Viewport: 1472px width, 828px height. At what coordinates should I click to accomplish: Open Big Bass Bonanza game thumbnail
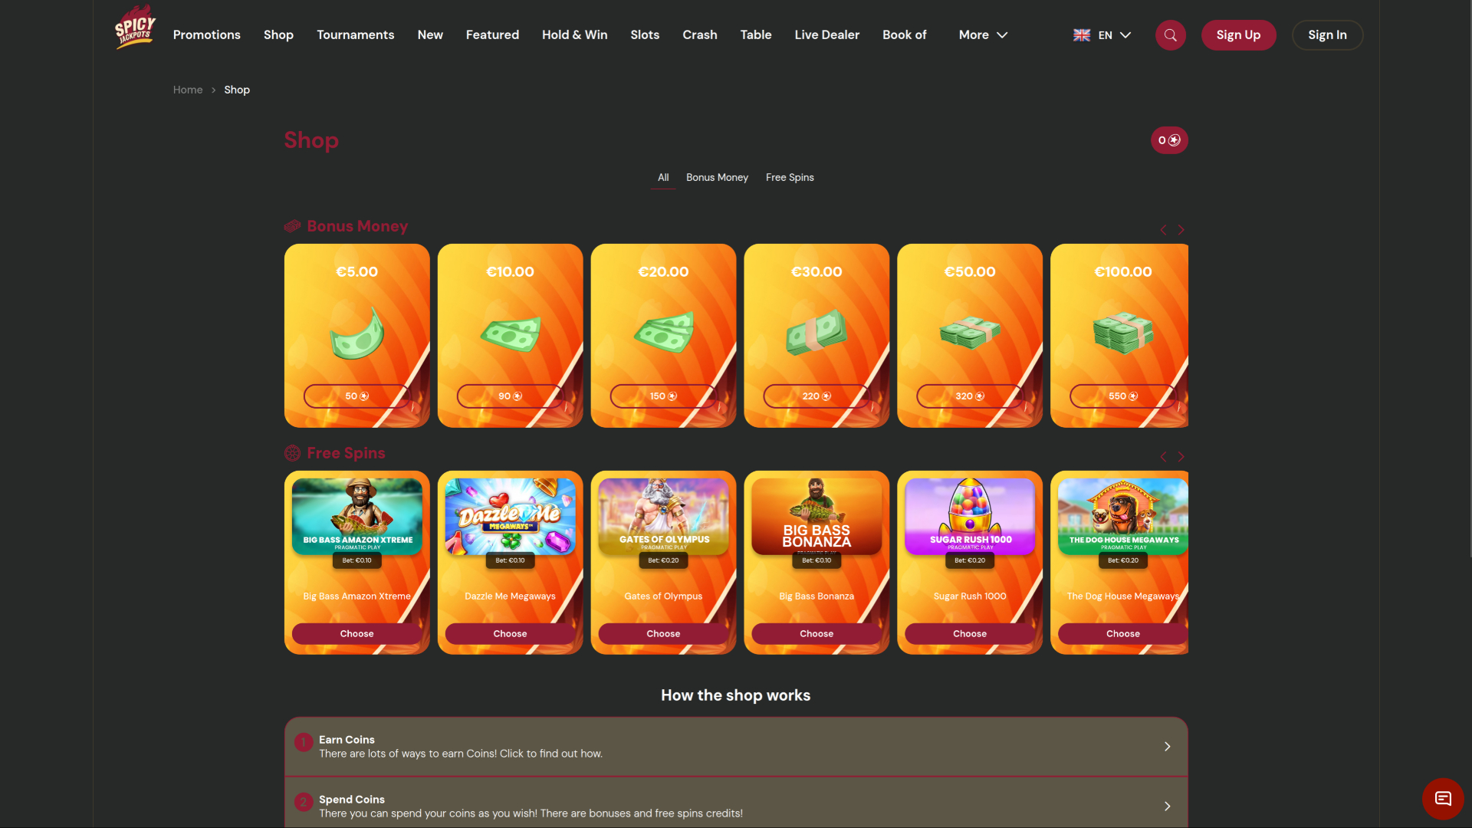[816, 517]
